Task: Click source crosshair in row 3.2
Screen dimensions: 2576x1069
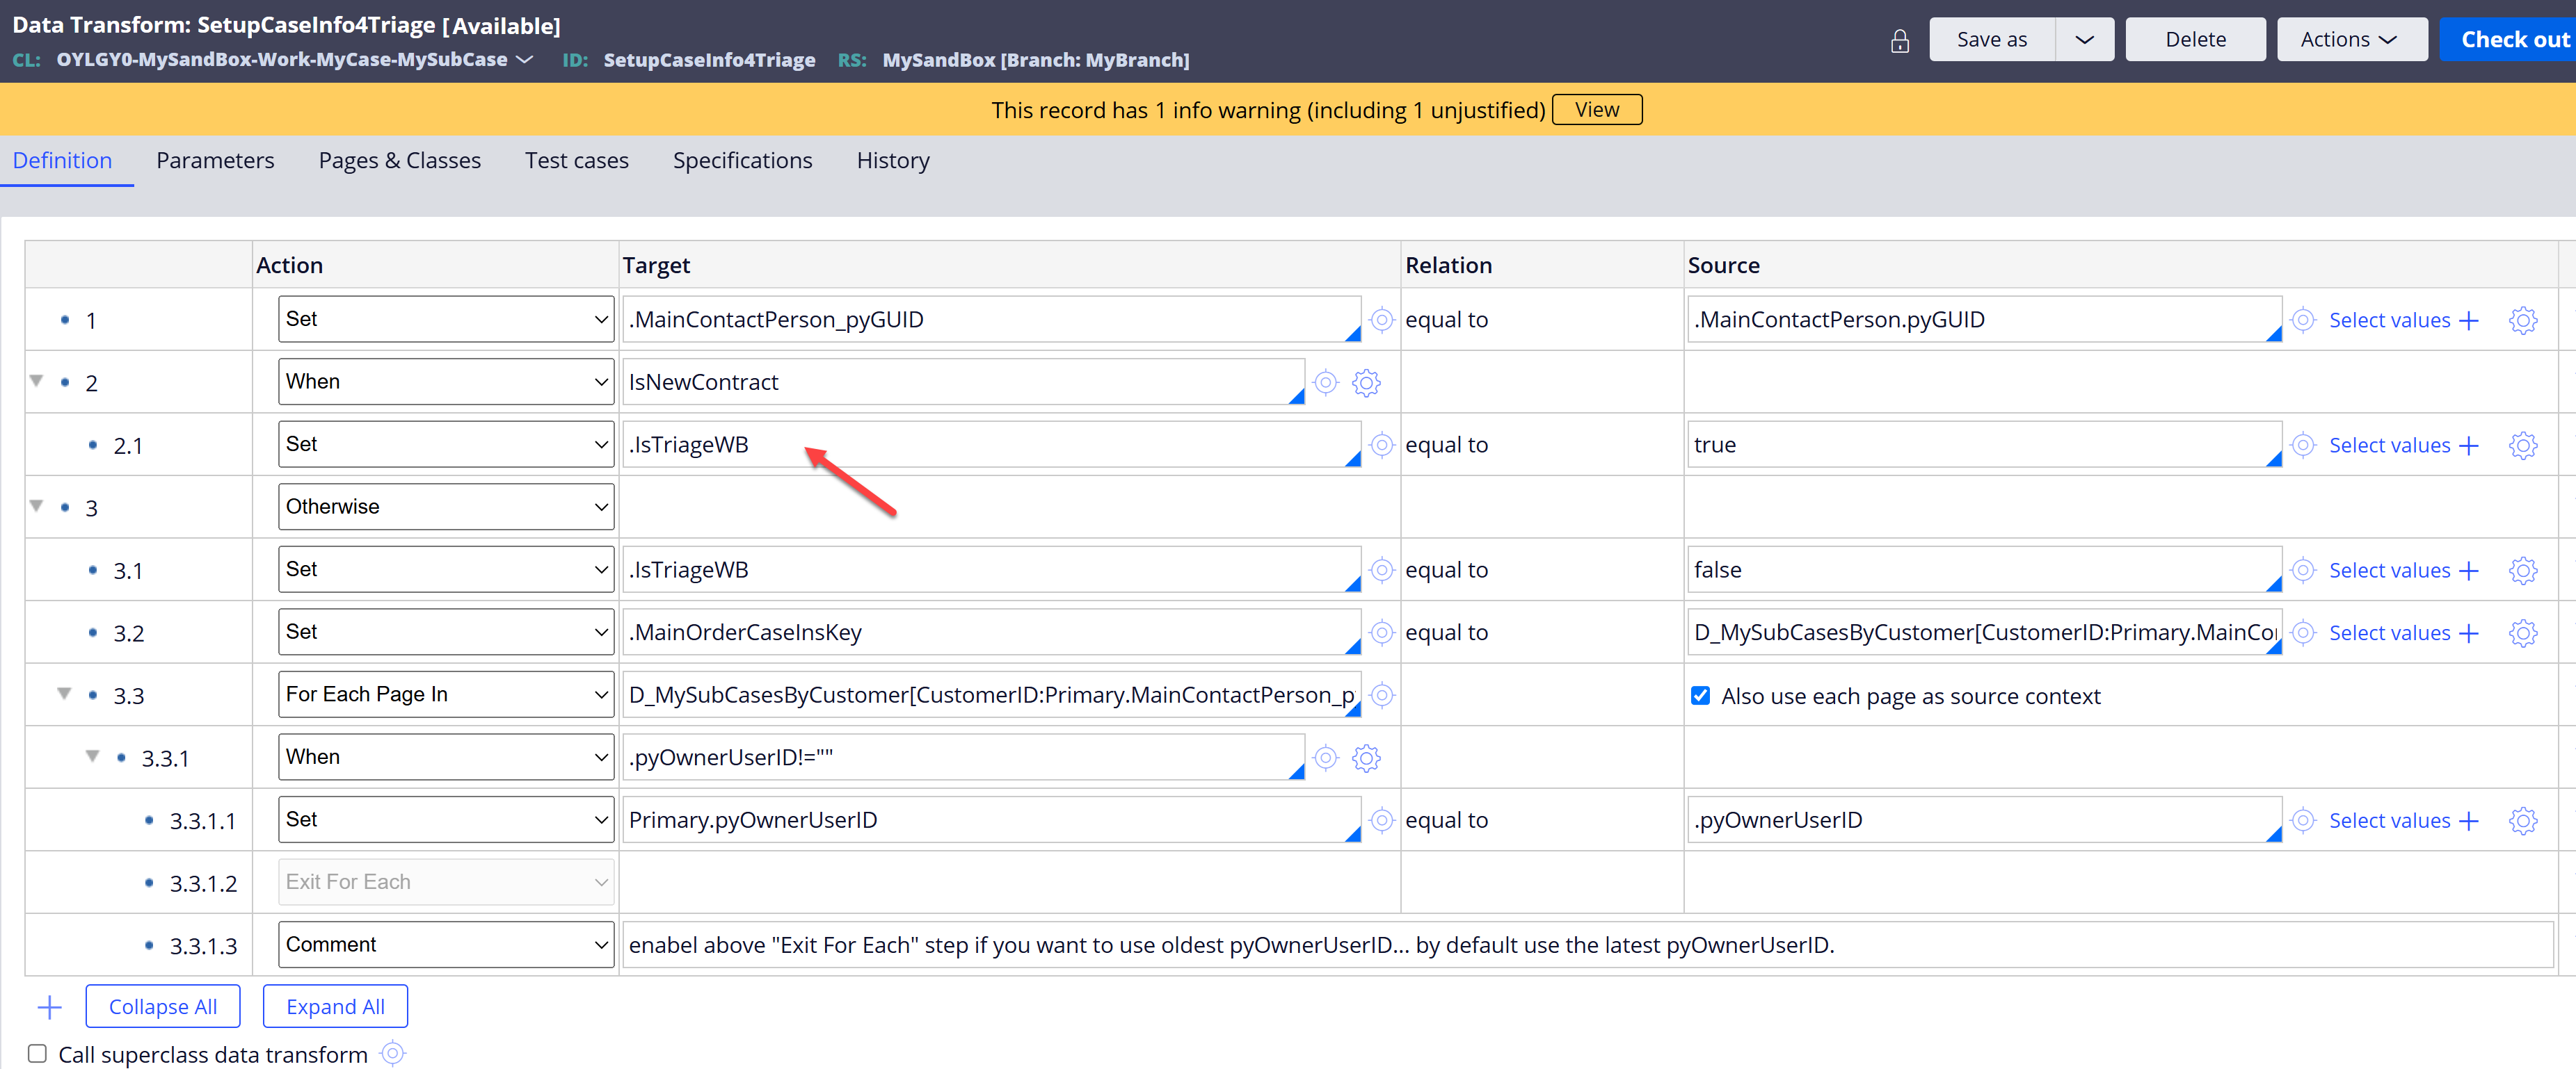Action: 2303,633
